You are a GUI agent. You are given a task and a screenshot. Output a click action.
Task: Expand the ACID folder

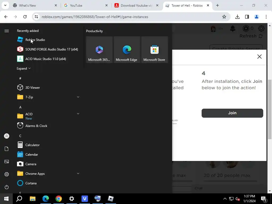click(78, 114)
